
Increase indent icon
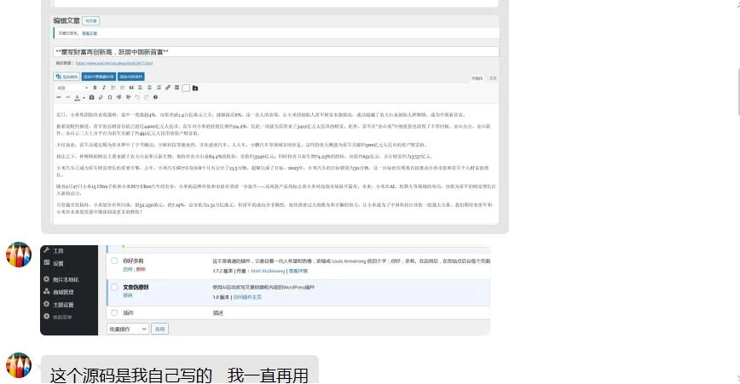point(128,97)
